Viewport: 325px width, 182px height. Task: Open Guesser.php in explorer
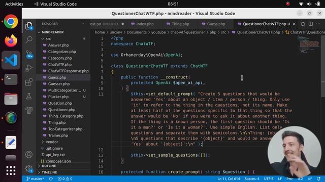click(59, 84)
